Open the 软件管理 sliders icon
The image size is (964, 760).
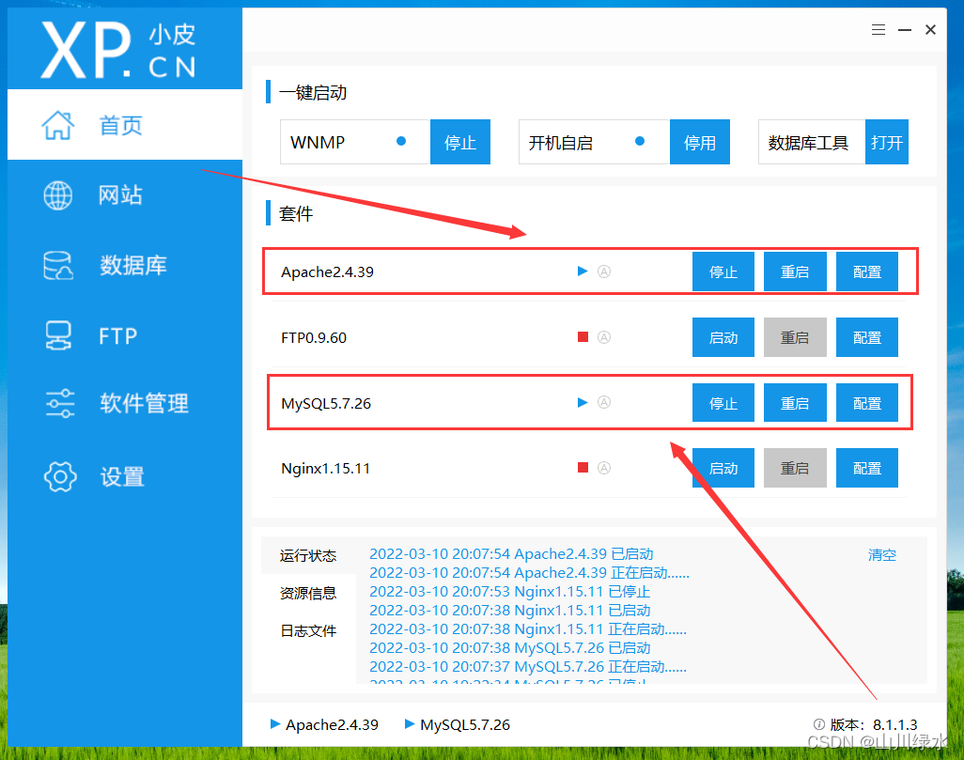click(x=59, y=403)
